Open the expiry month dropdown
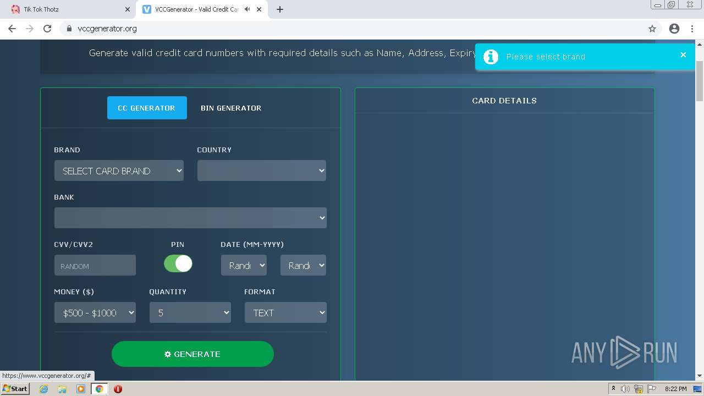The height and width of the screenshot is (396, 704). [244, 265]
